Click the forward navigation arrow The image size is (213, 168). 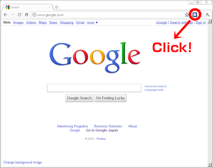tap(12, 15)
